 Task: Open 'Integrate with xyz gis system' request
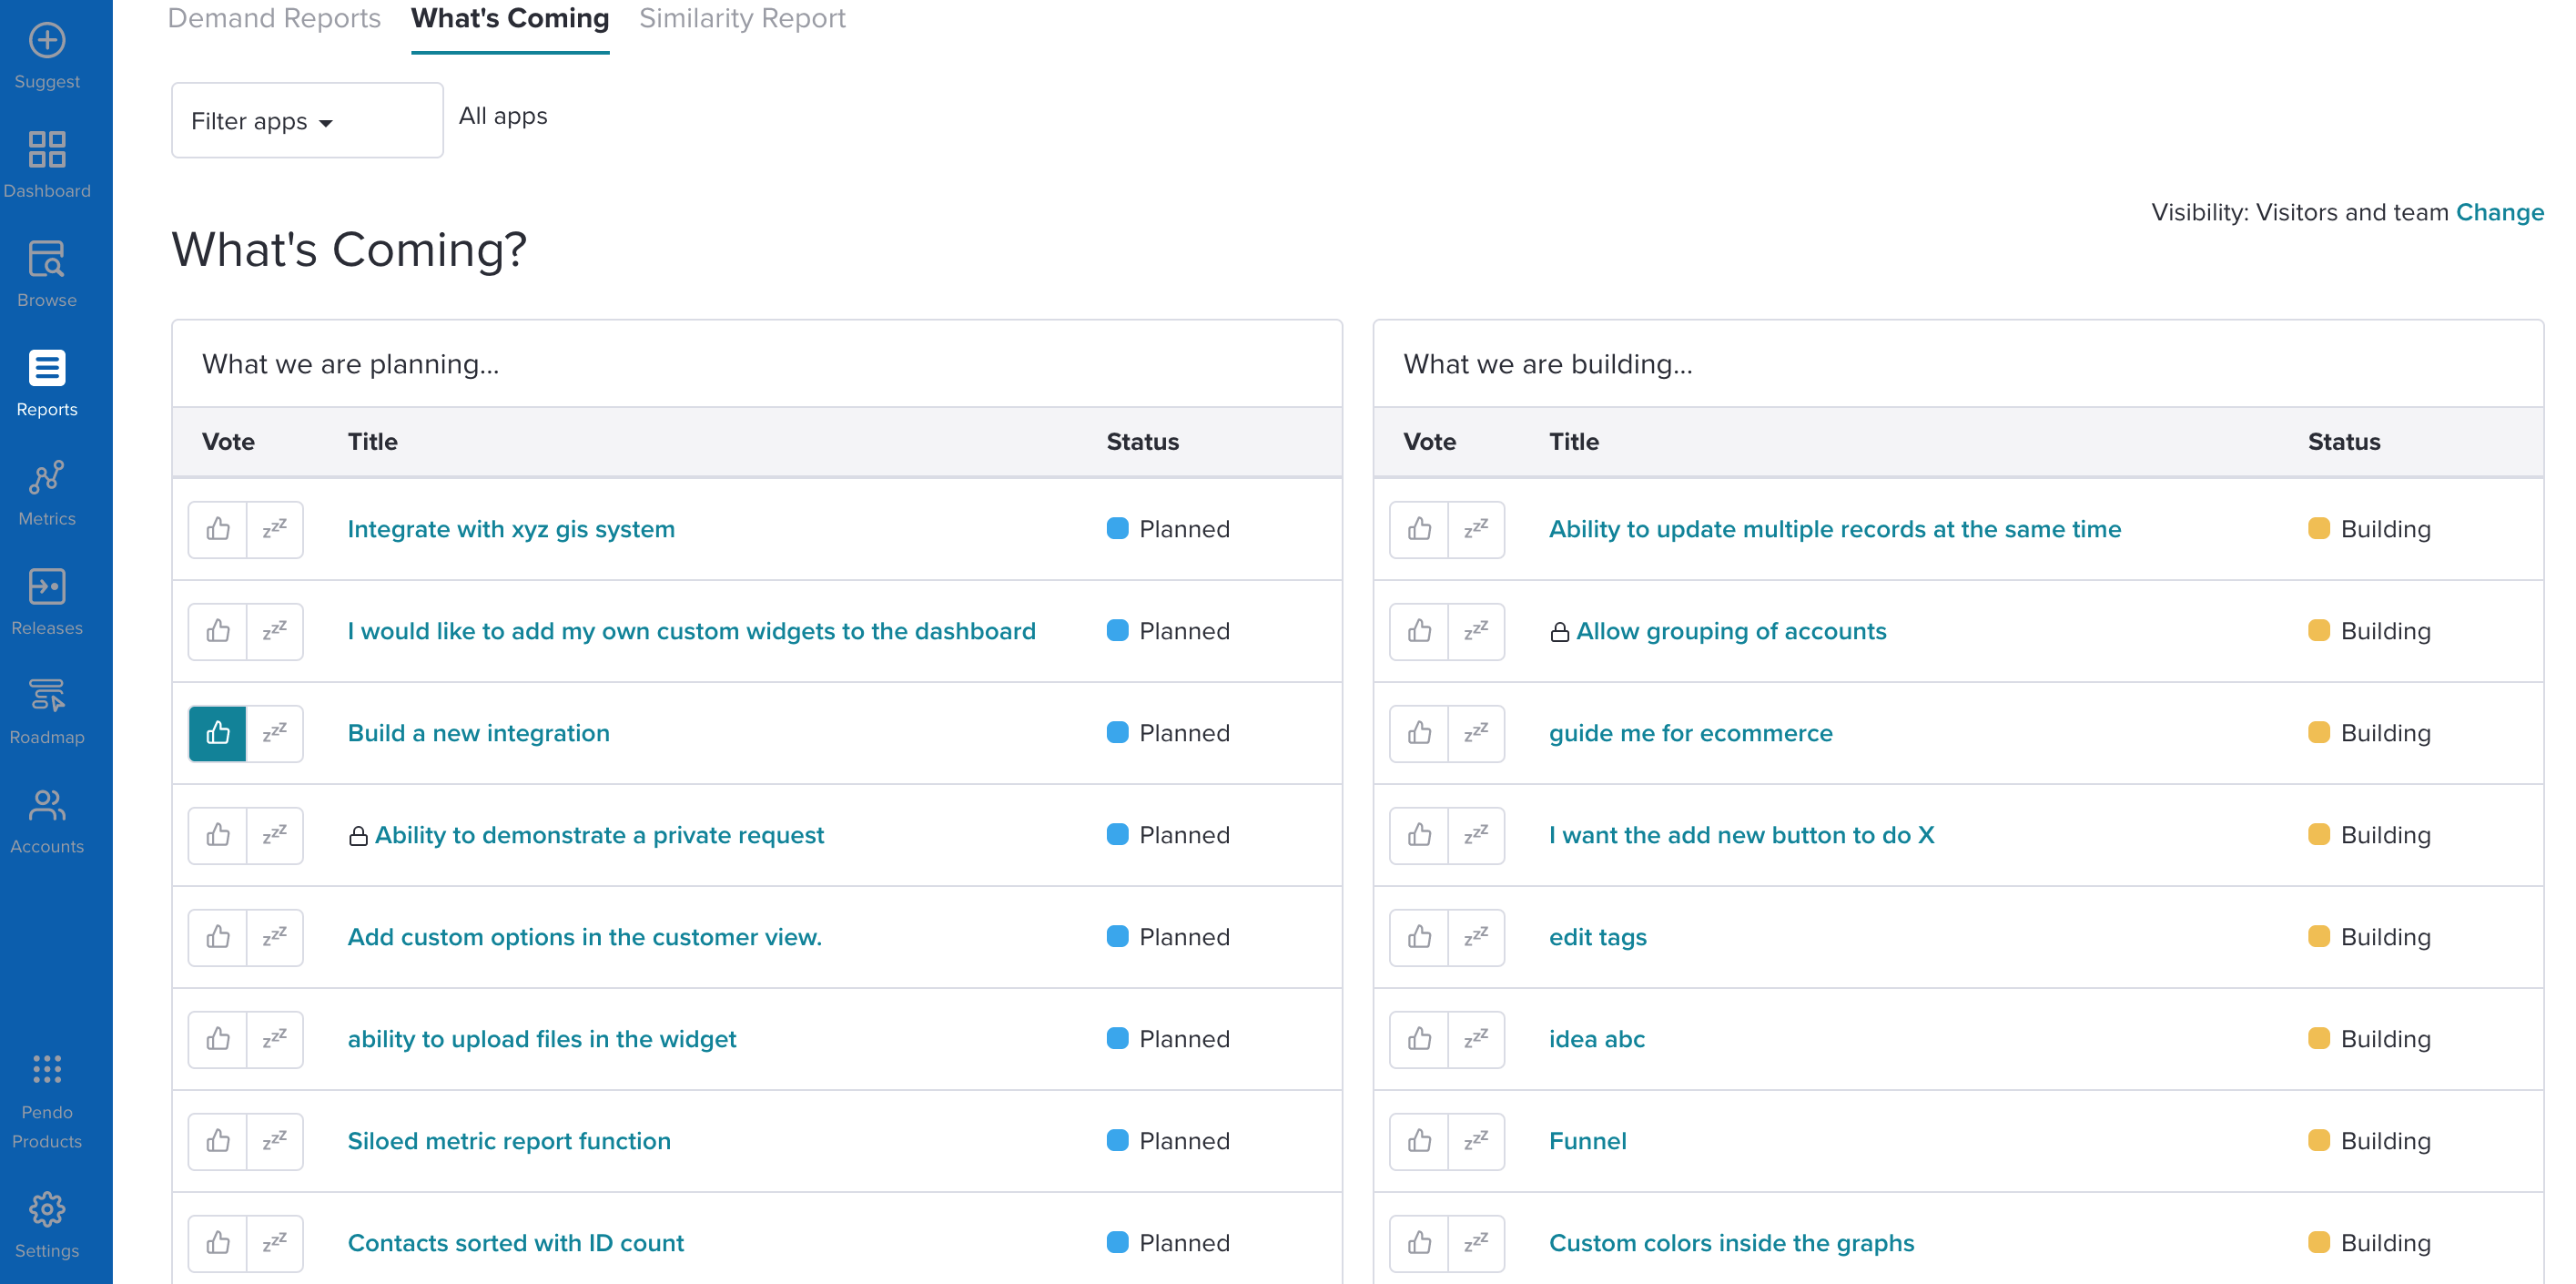tap(511, 529)
